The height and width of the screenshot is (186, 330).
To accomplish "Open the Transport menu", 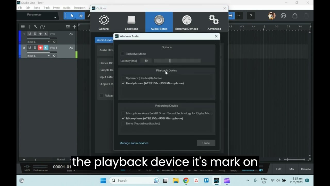I will 79,8.
